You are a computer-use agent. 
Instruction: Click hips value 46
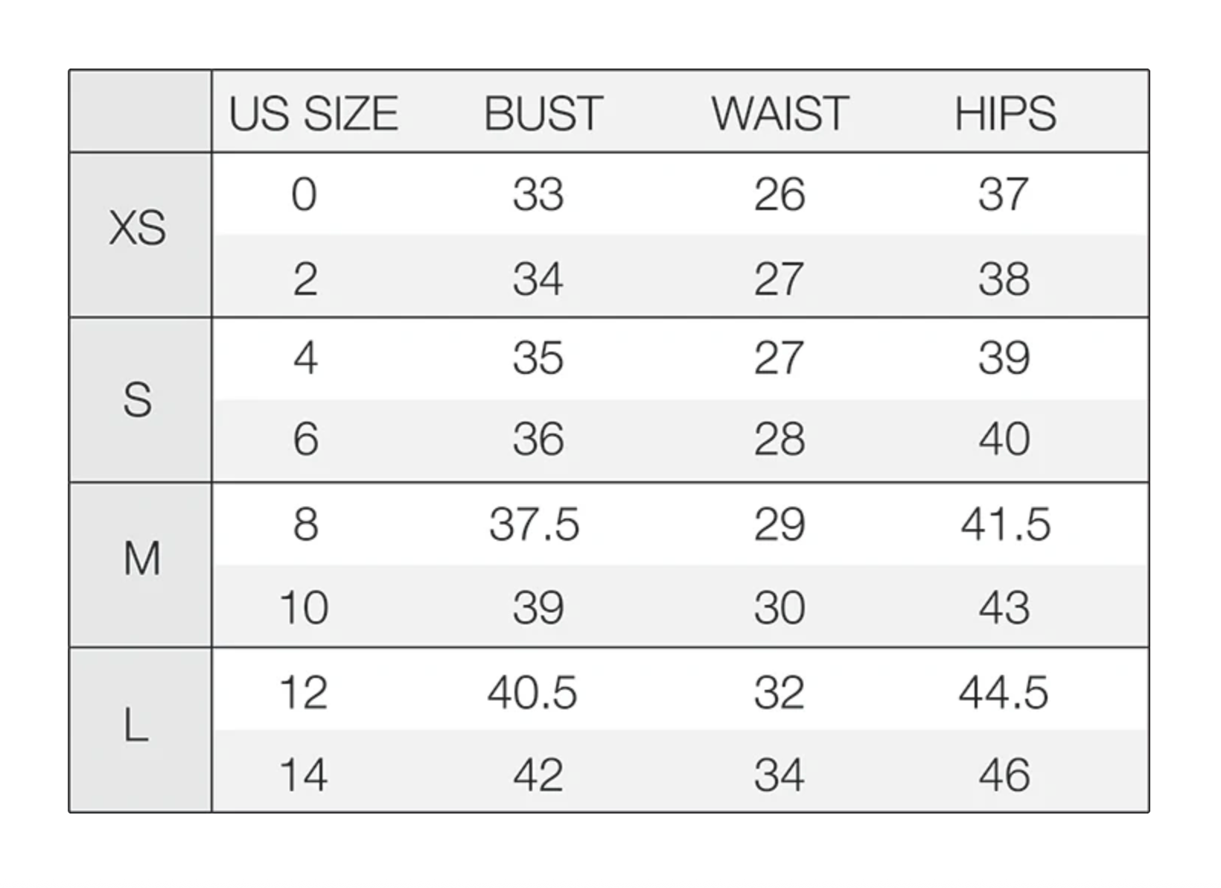click(x=1004, y=775)
